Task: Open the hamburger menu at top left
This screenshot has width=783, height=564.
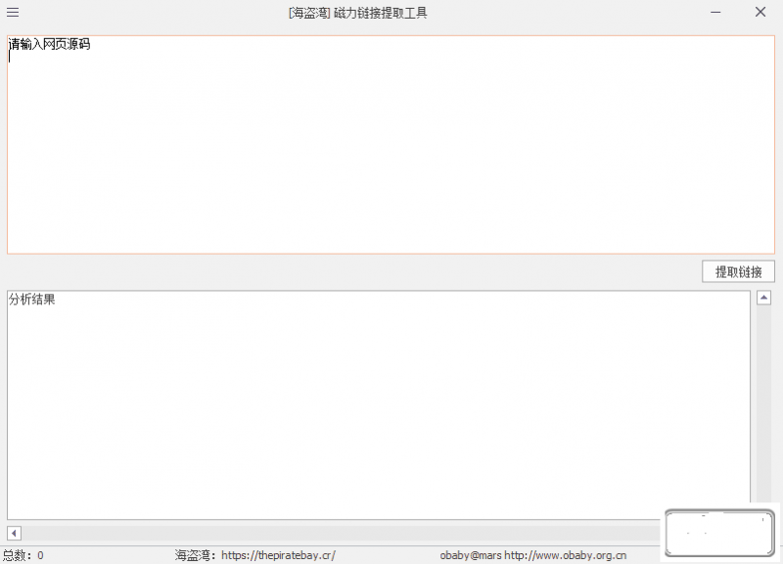Action: coord(13,12)
